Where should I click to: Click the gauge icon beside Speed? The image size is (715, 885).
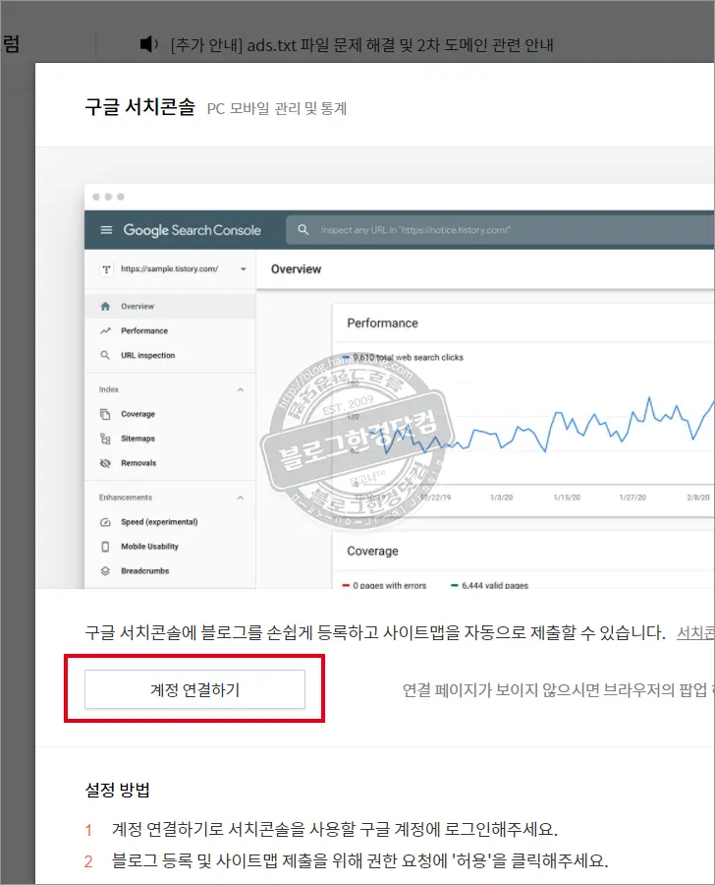click(x=105, y=522)
